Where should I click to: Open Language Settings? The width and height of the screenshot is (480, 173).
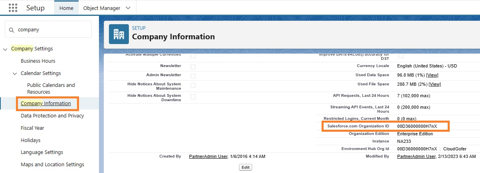[42, 152]
